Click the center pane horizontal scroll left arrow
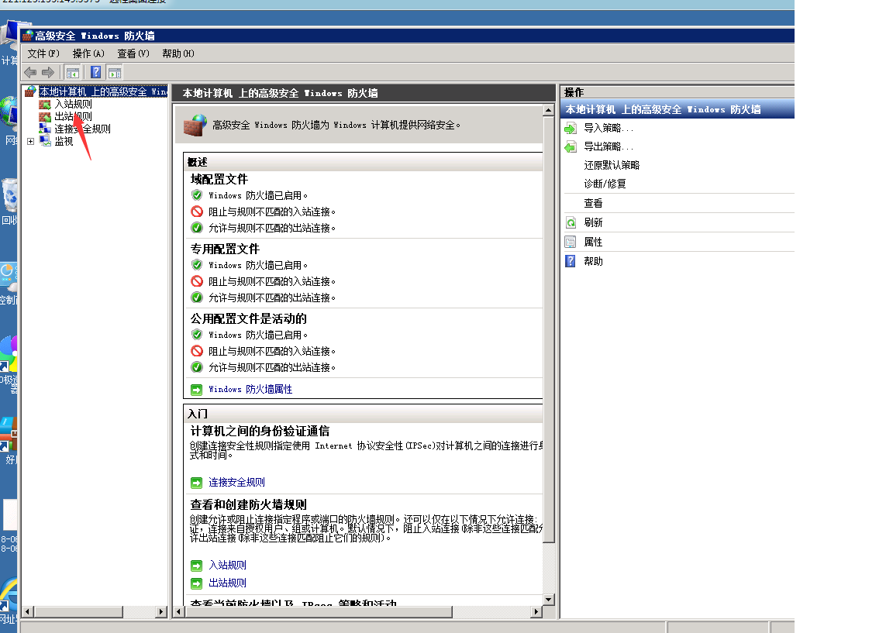 [x=179, y=612]
